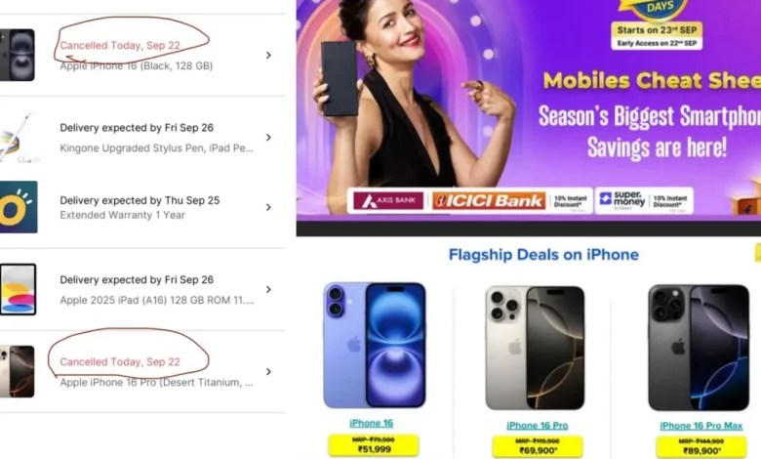Click the ICICI Bank offer logo
Image resolution: width=761 pixels, height=459 pixels.
coord(489,200)
